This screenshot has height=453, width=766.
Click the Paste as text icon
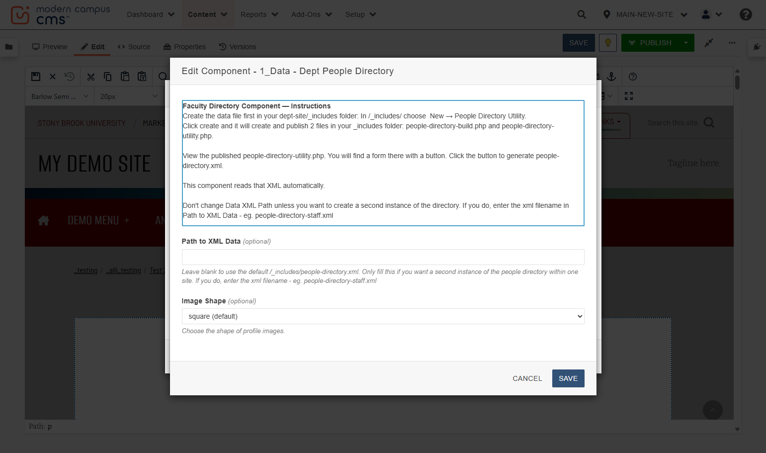(x=142, y=77)
